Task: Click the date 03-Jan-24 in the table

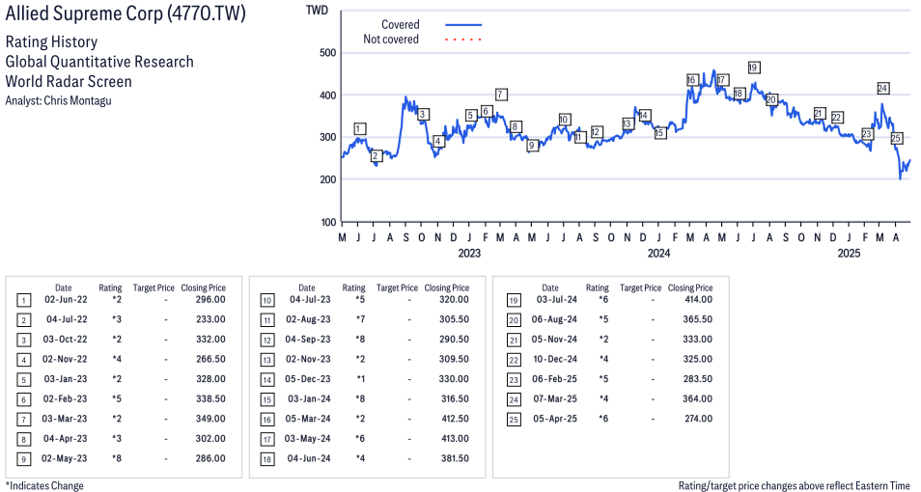Action: click(x=309, y=398)
